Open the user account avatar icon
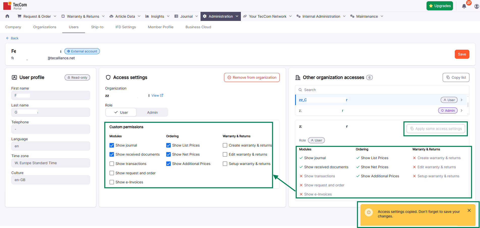480x228 pixels. [477, 6]
